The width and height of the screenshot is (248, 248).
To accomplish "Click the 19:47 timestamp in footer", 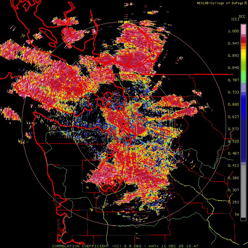I will pyautogui.click(x=192, y=246).
